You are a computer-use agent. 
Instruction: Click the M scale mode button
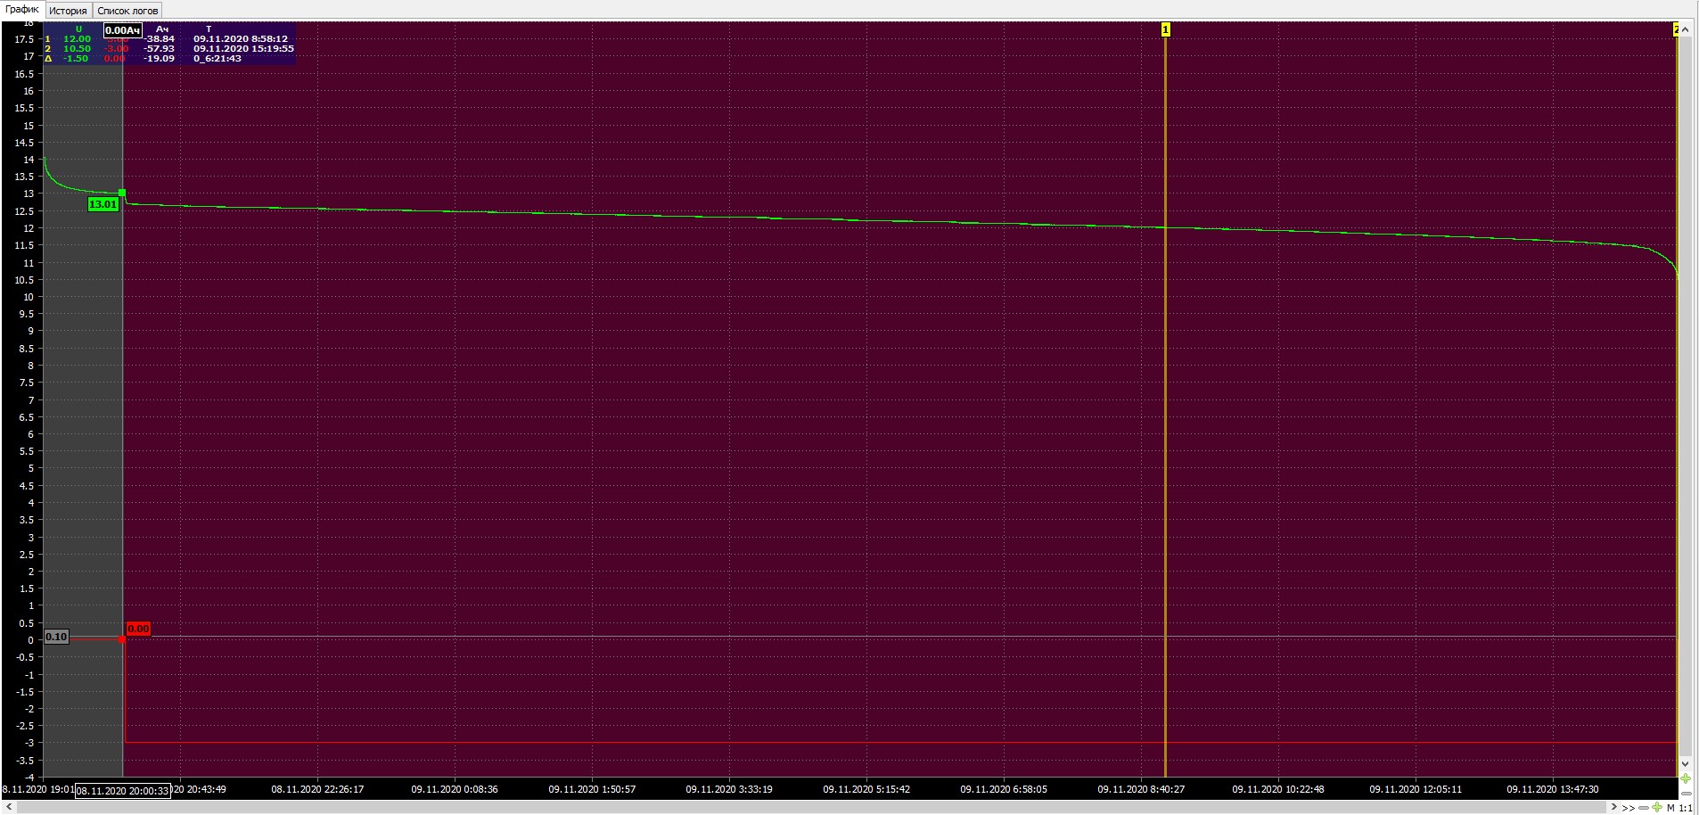(x=1670, y=808)
